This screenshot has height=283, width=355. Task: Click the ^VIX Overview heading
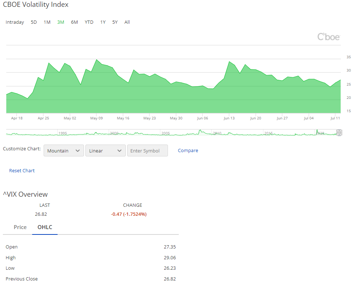(x=25, y=194)
